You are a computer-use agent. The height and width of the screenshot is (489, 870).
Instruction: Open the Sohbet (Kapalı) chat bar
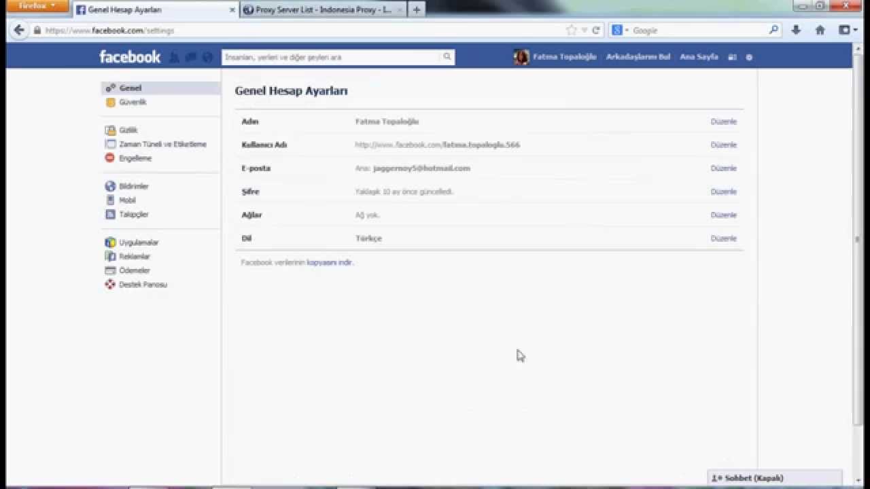click(x=775, y=478)
